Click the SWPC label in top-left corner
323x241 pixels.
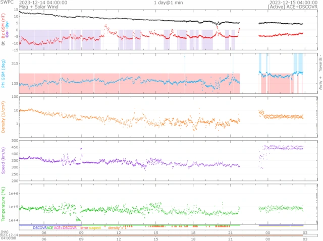[7, 3]
